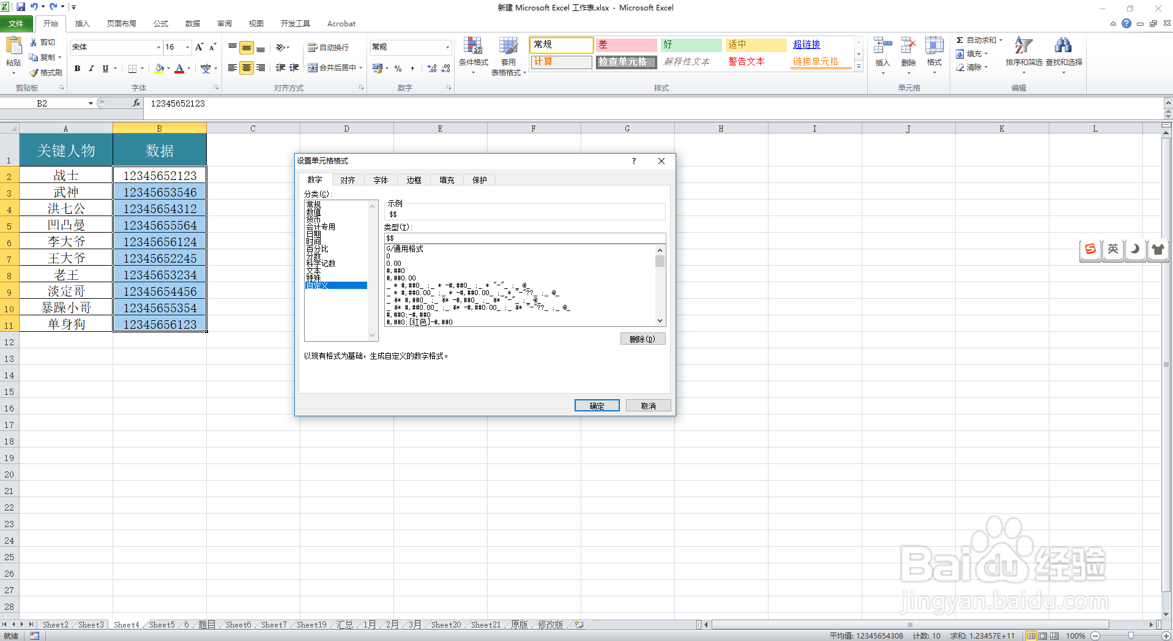The width and height of the screenshot is (1173, 641).
Task: Apply the 差 (Bad) cell style
Action: [626, 45]
